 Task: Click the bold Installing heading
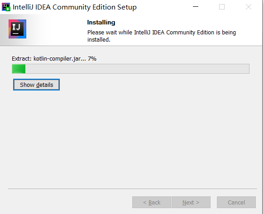coord(101,22)
